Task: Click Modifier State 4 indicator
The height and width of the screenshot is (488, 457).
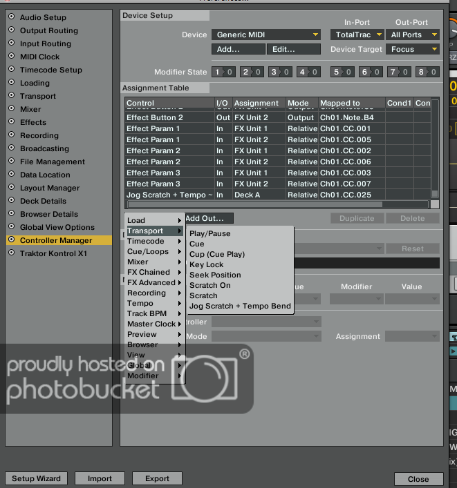Action: pyautogui.click(x=308, y=72)
